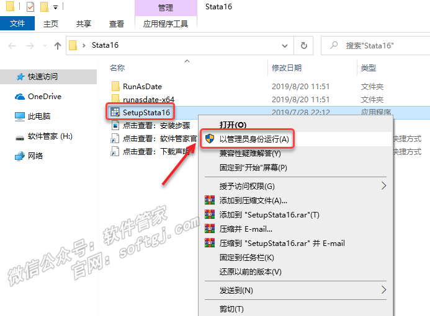The image size is (430, 316).
Task: Click the RunAsDate folder icon
Action: point(115,86)
